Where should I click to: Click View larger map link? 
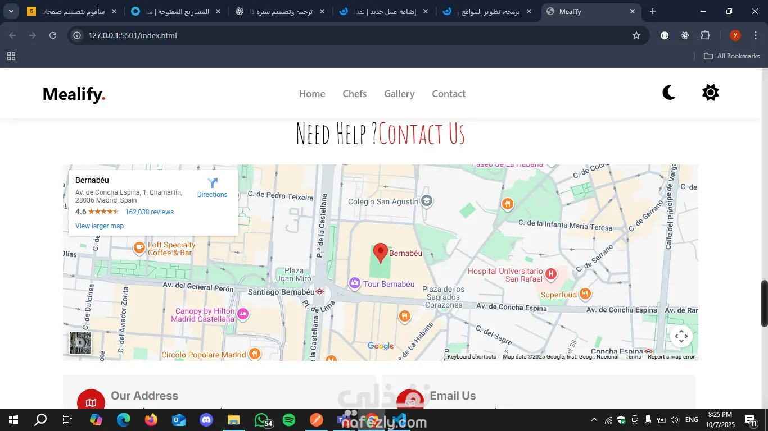point(100,226)
